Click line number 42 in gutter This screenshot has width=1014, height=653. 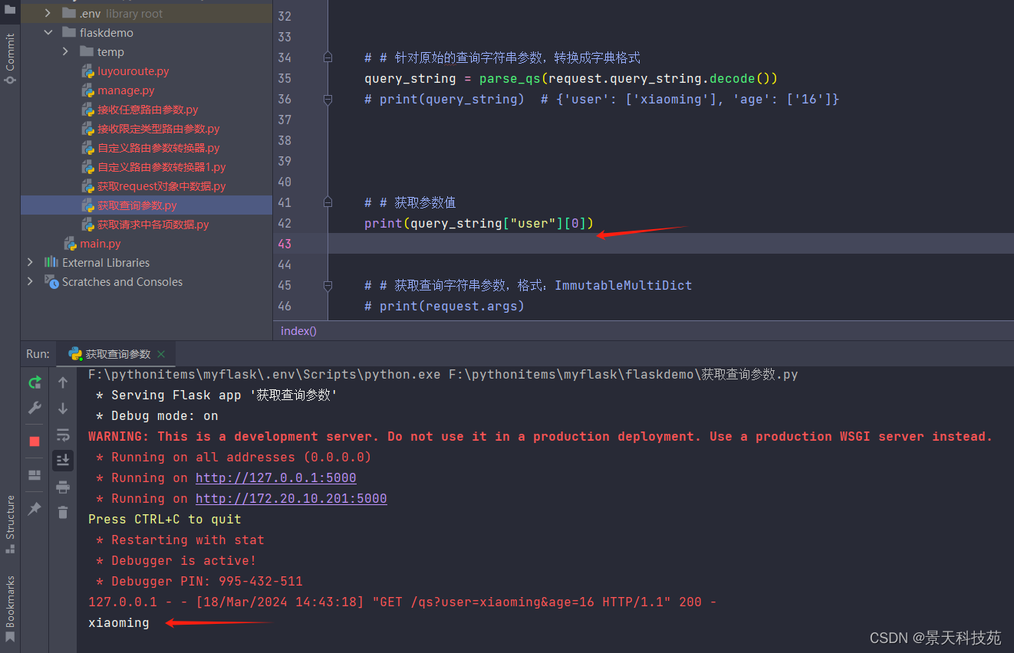coord(285,223)
